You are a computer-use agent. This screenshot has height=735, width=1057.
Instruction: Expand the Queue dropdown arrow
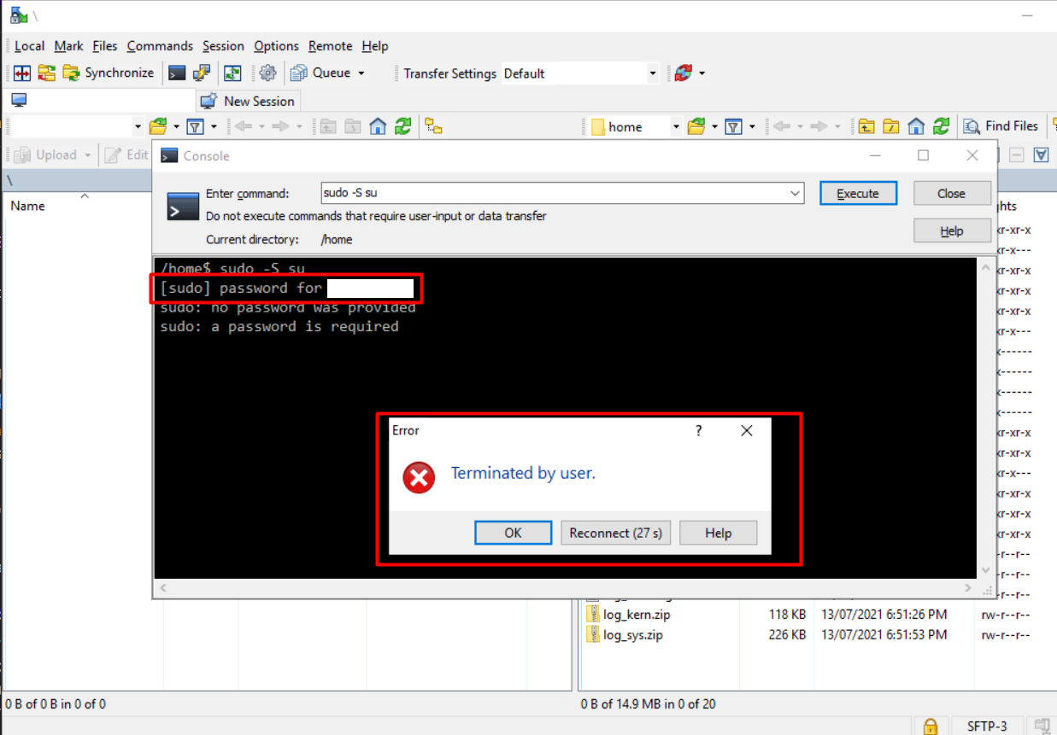[x=361, y=73]
